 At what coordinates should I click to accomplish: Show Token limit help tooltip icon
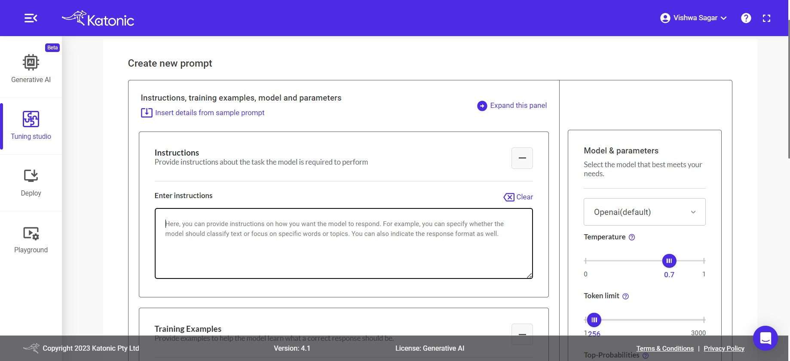click(x=626, y=296)
